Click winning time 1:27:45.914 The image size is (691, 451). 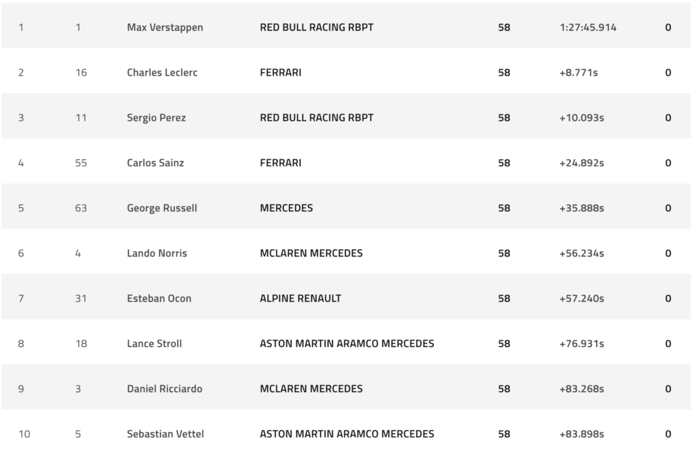(588, 27)
